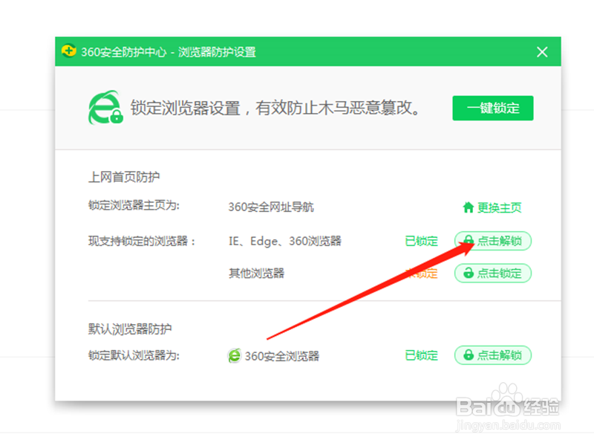Click the 已锁定 status in the default browser row

(421, 355)
